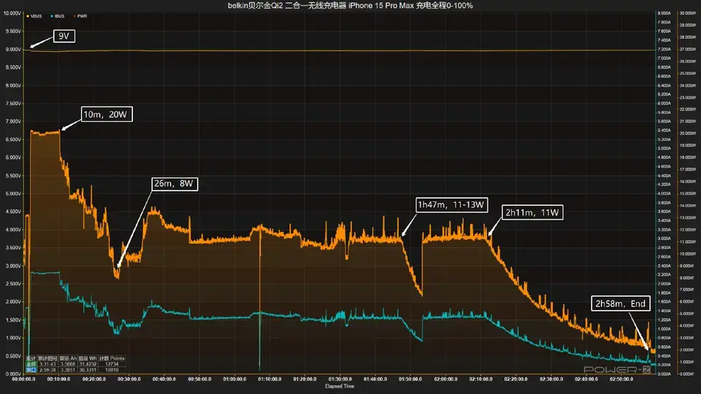Click the chart title mentioning iPhone 15 Pro Max
701x394 pixels.
[x=350, y=5]
